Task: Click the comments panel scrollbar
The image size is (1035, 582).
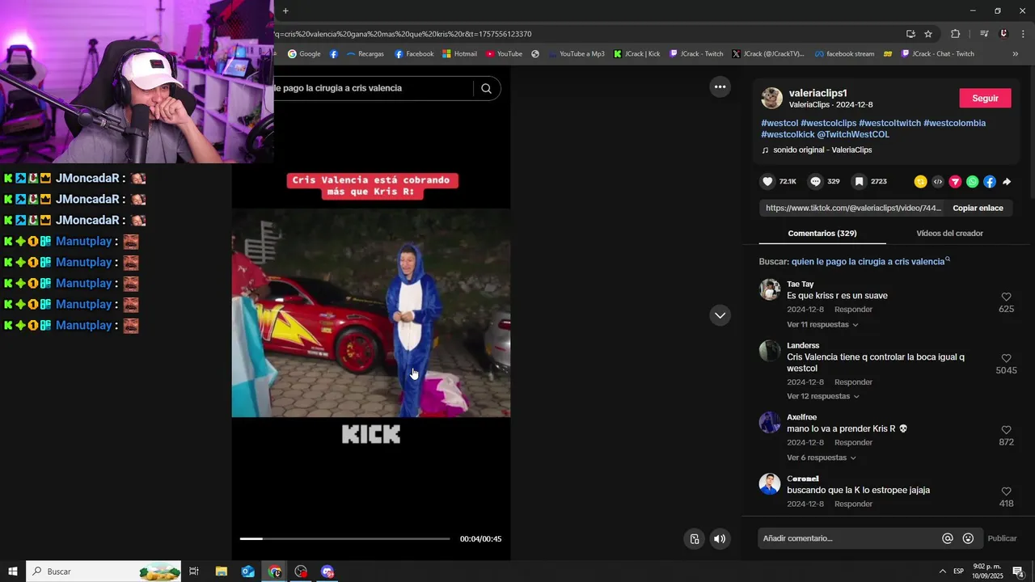Action: pos(1032,133)
